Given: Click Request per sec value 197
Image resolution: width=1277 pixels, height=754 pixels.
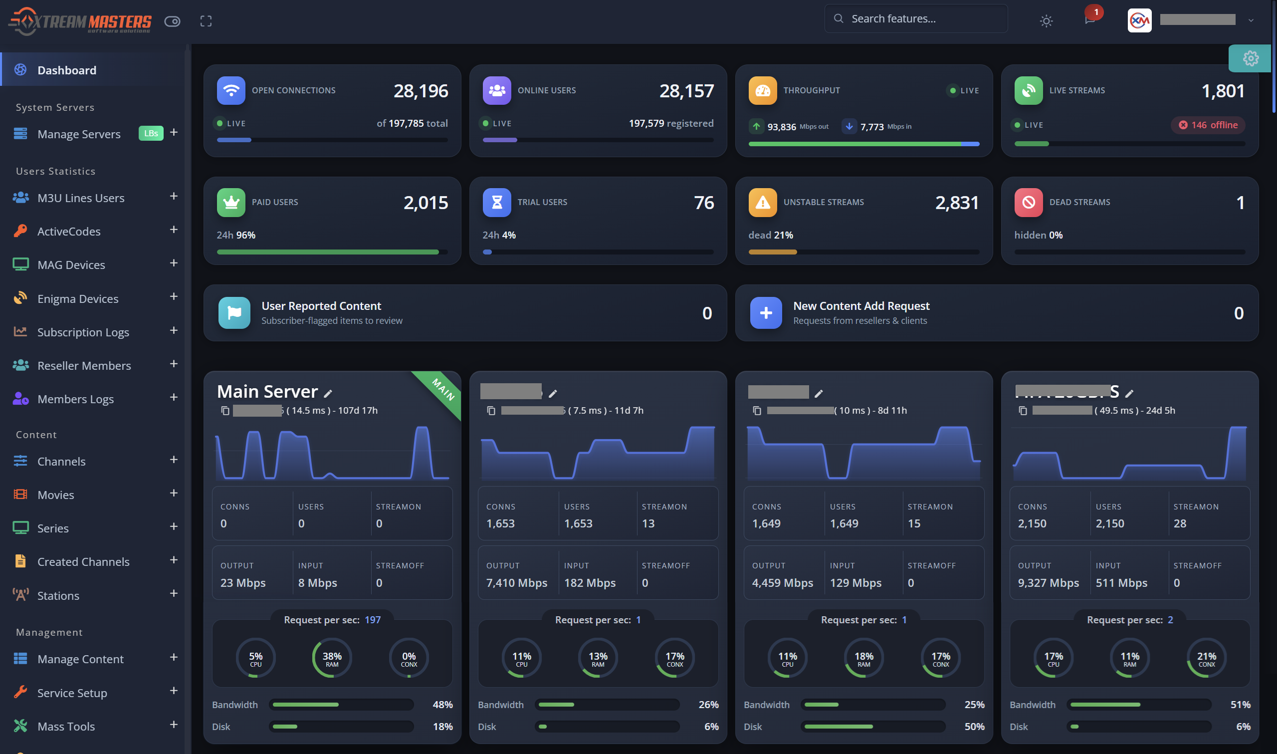Looking at the screenshot, I should [x=373, y=620].
